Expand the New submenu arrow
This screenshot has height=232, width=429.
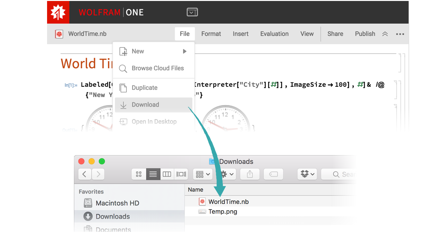pos(184,51)
